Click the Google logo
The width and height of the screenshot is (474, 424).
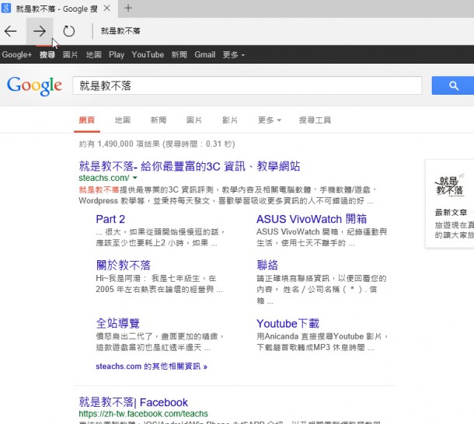tap(34, 85)
